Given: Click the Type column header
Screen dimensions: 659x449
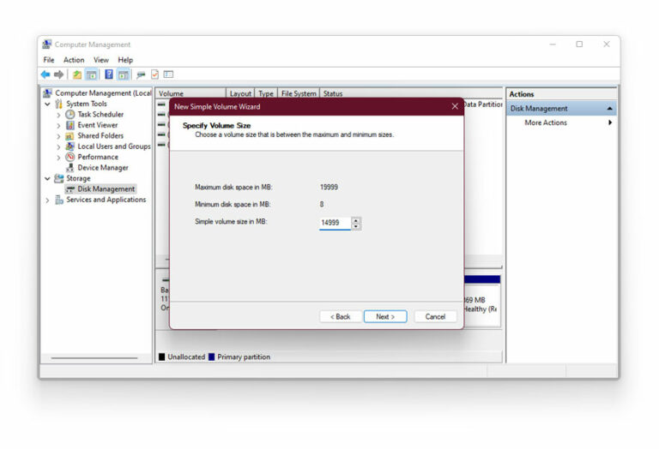Looking at the screenshot, I should click(x=266, y=93).
